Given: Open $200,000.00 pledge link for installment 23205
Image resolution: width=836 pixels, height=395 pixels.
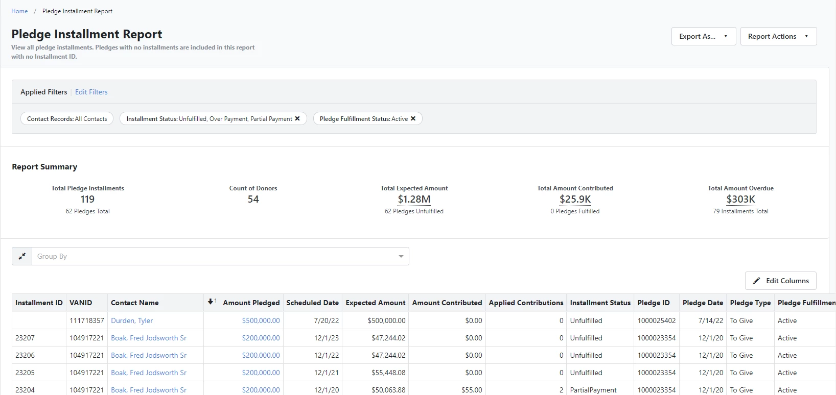Looking at the screenshot, I should [261, 373].
